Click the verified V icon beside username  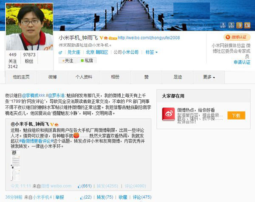click(101, 38)
